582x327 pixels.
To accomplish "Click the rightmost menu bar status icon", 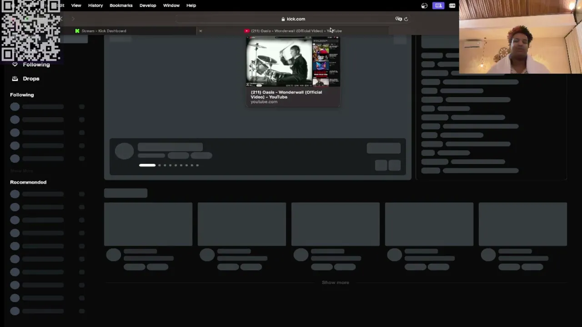I will click(452, 5).
